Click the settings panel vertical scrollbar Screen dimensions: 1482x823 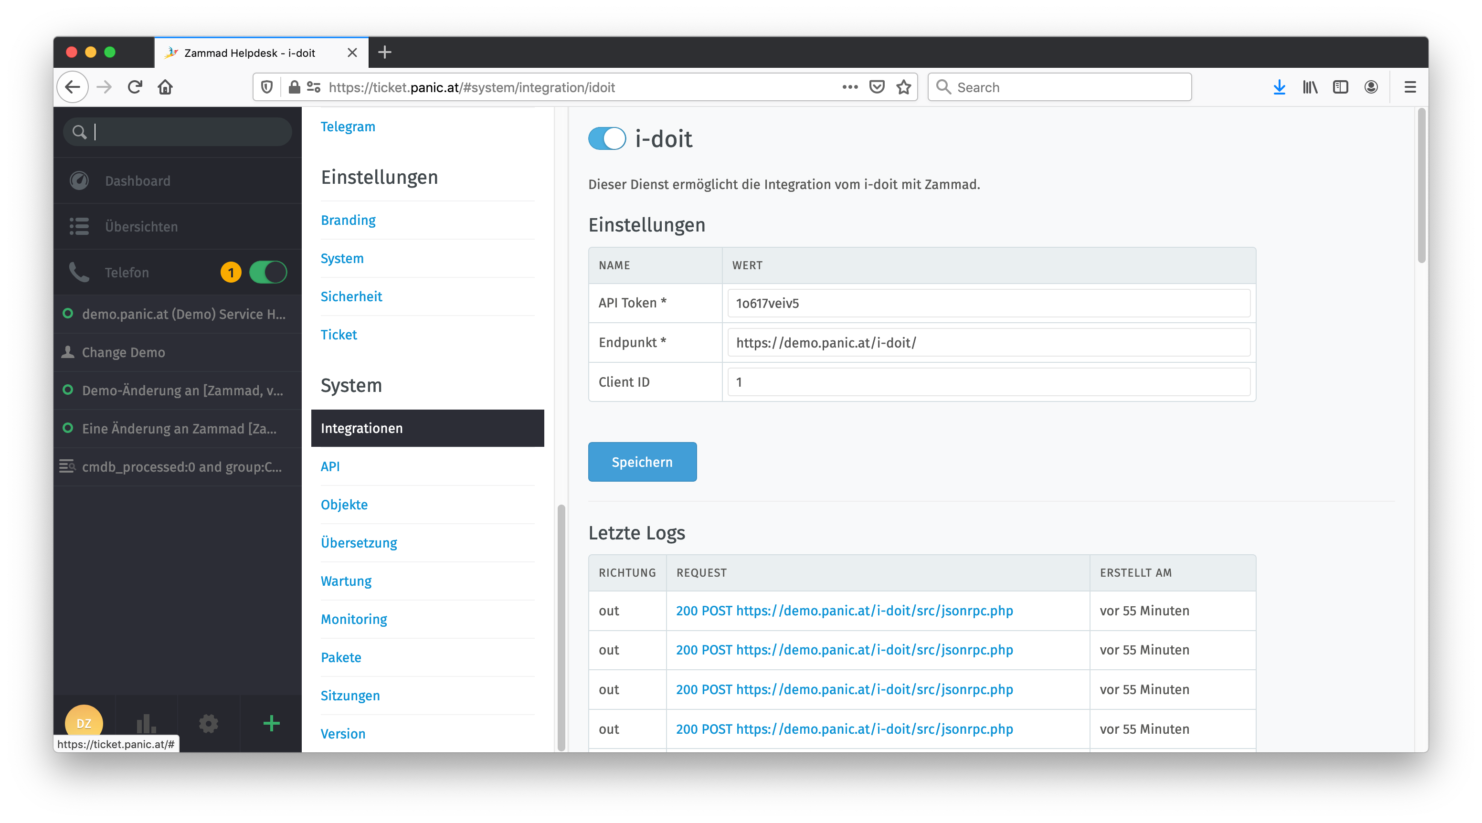(x=561, y=627)
